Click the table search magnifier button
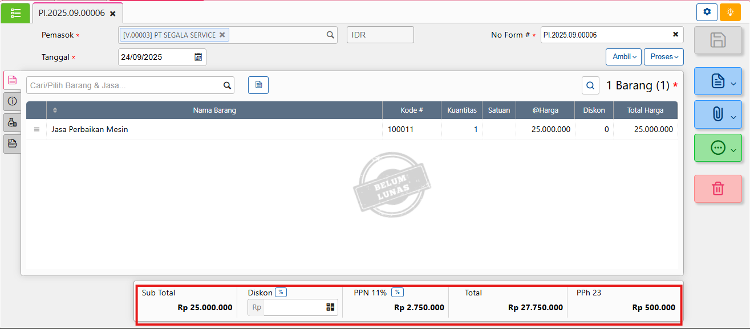Viewport: 750px width, 329px height. (590, 85)
